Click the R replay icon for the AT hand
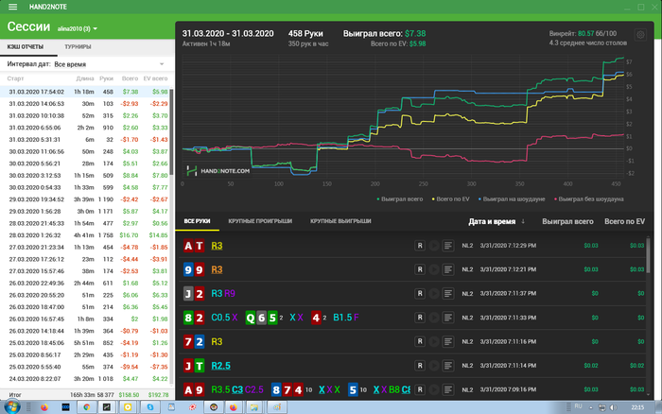Screen dimensions: 662x414 [x=420, y=246]
